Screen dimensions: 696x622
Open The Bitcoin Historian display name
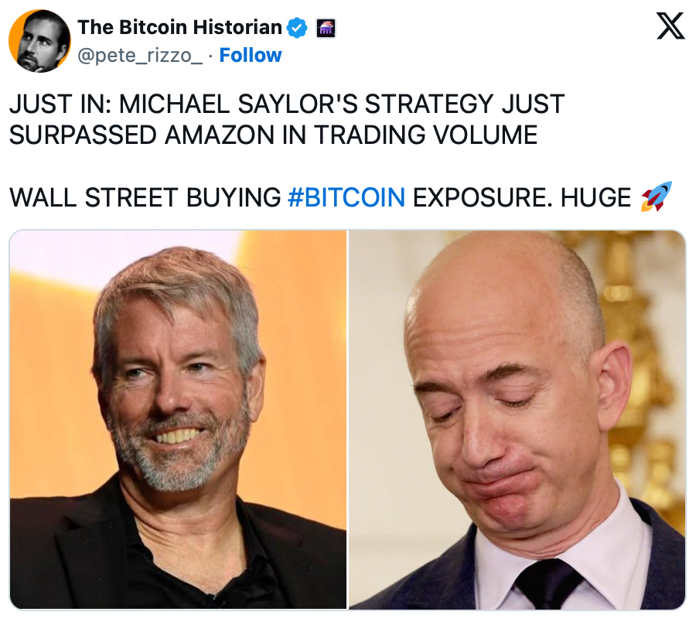179,28
